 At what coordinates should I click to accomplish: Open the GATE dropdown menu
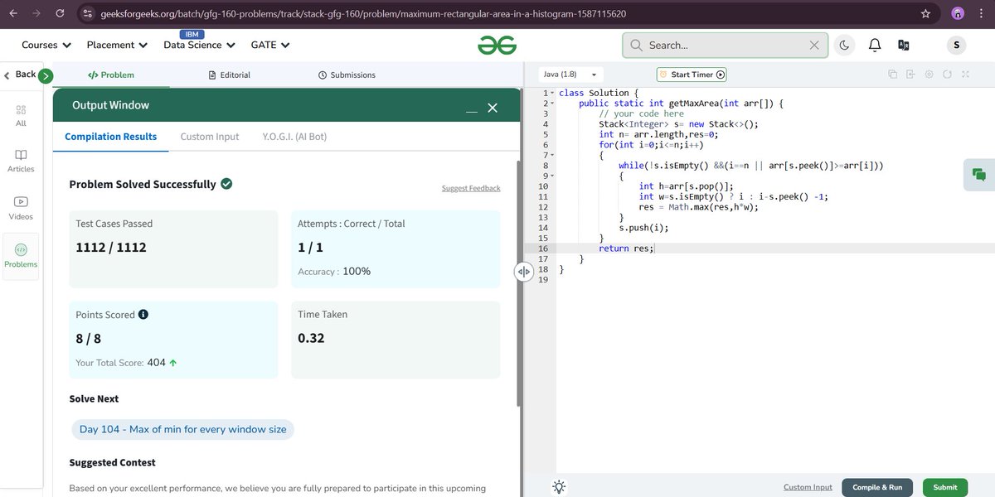tap(269, 45)
